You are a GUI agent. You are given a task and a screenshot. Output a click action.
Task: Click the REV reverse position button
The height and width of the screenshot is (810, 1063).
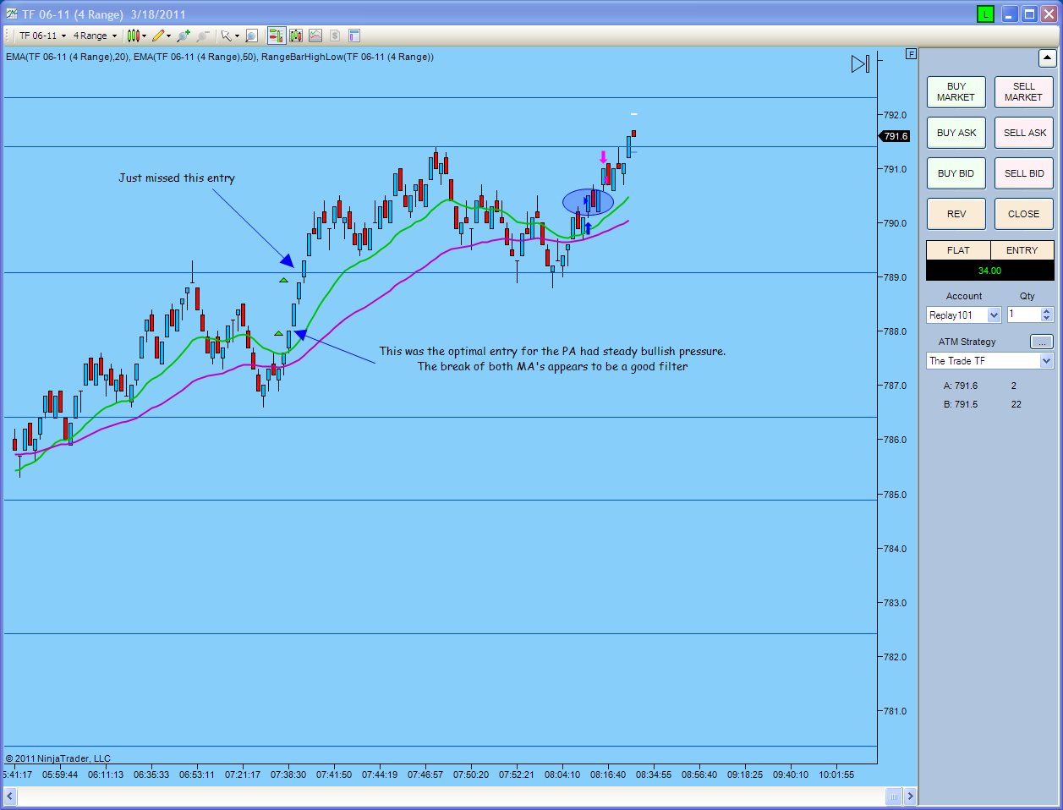(956, 214)
